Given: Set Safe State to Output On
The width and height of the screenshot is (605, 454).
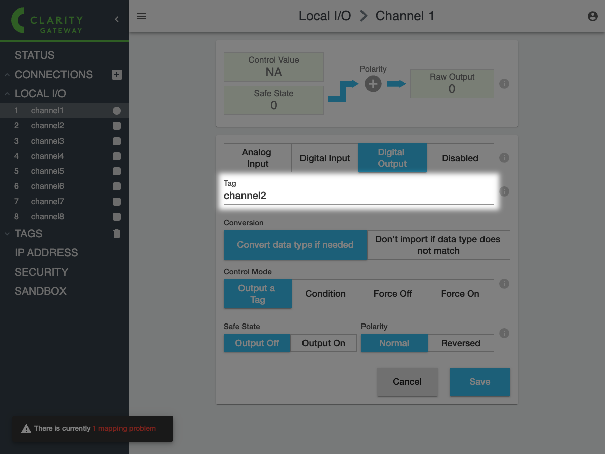Looking at the screenshot, I should [323, 343].
